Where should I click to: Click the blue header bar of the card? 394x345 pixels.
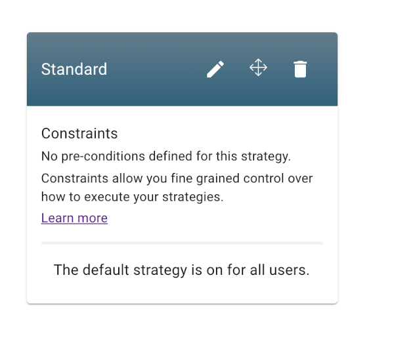[182, 69]
